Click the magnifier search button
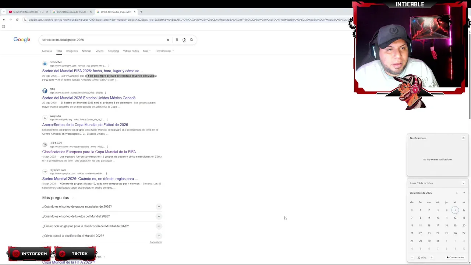Screen dimensions: 471x265 [x=191, y=40]
